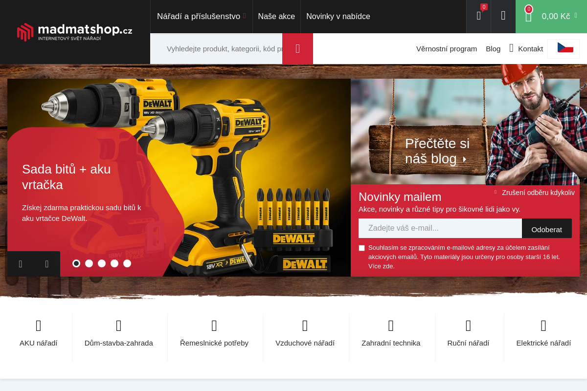Select the Czech flag language switcher
Screen dimensions: 587x391
[565, 48]
